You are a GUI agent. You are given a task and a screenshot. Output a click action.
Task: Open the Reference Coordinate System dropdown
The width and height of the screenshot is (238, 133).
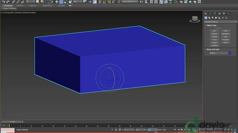(78, 1)
